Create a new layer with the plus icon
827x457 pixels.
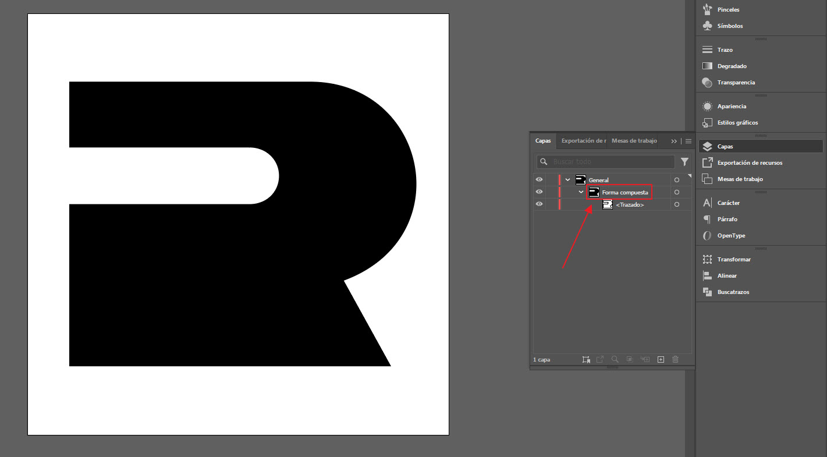661,360
